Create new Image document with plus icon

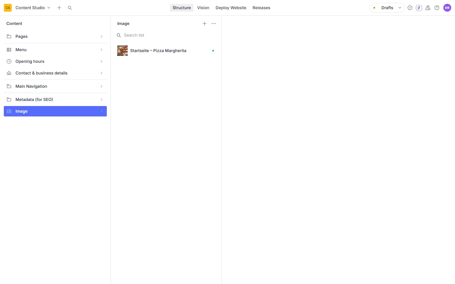click(204, 23)
